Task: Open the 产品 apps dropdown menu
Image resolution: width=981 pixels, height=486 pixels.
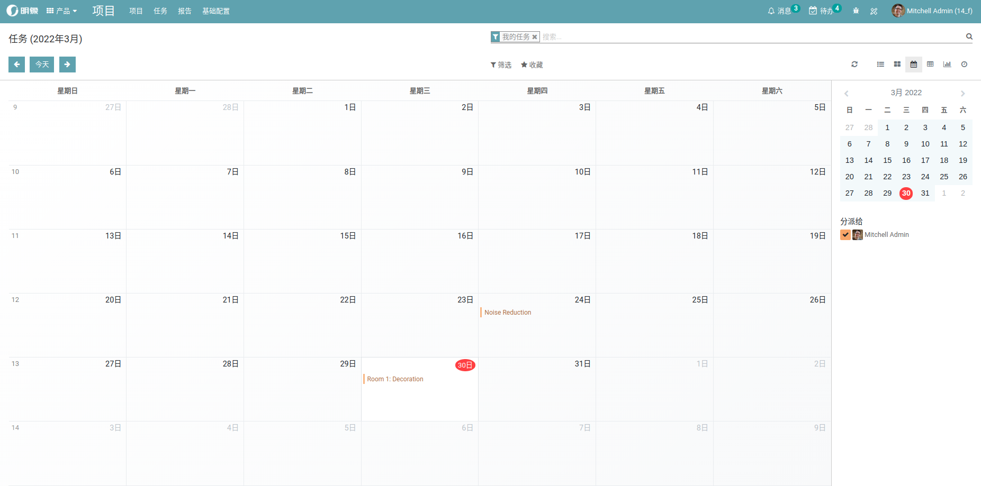Action: coord(62,11)
